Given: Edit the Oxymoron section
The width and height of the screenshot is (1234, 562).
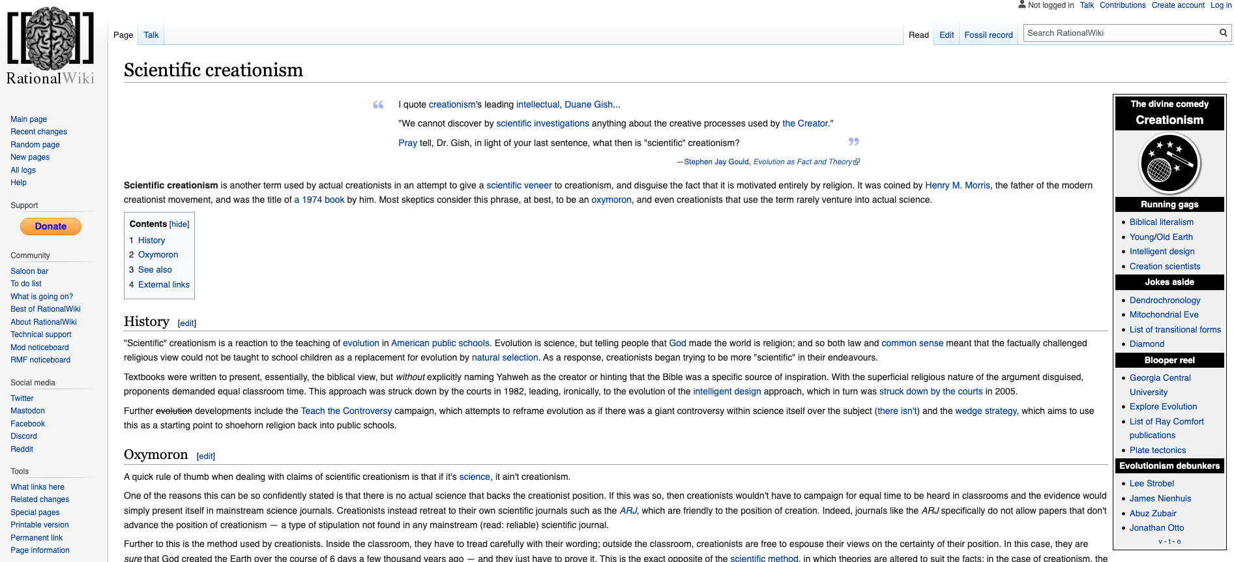Looking at the screenshot, I should (x=206, y=456).
